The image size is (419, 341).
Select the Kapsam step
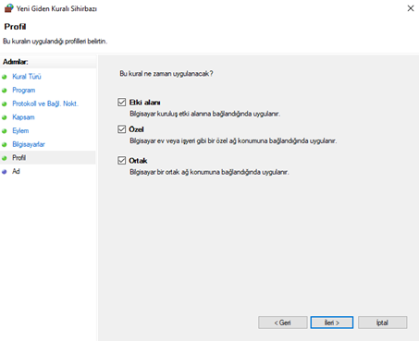click(23, 117)
